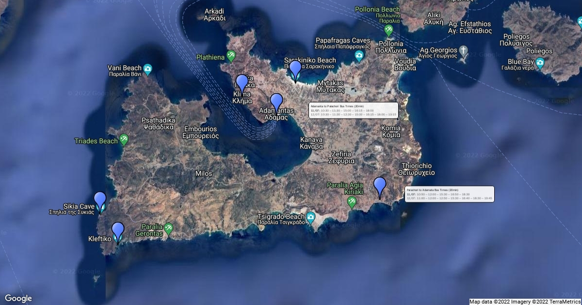Select the Ag. Georgios church icon
This screenshot has width=582, height=305.
click(464, 51)
